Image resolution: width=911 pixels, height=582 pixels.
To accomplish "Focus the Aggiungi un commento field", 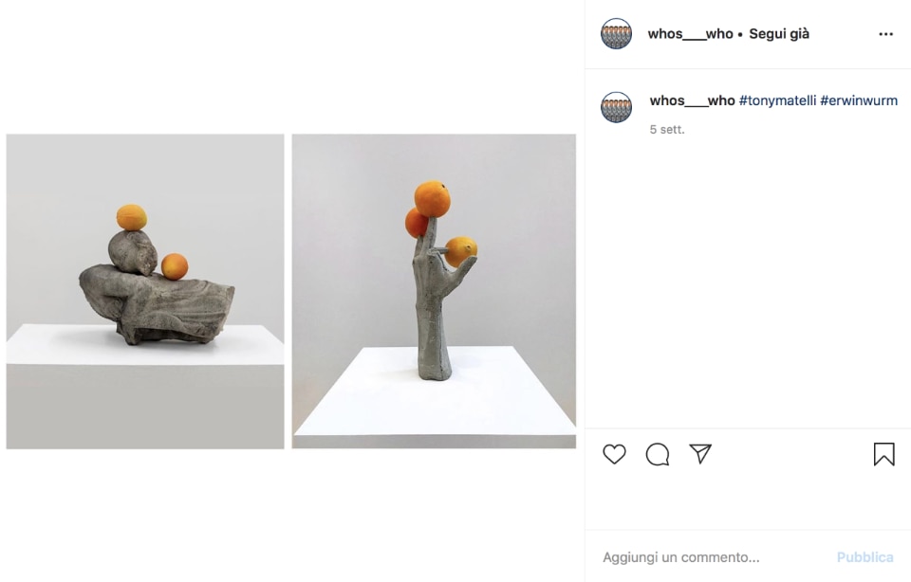I will coord(713,557).
